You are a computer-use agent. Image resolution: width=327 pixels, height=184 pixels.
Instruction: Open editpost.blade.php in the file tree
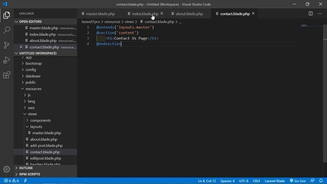pyautogui.click(x=45, y=158)
